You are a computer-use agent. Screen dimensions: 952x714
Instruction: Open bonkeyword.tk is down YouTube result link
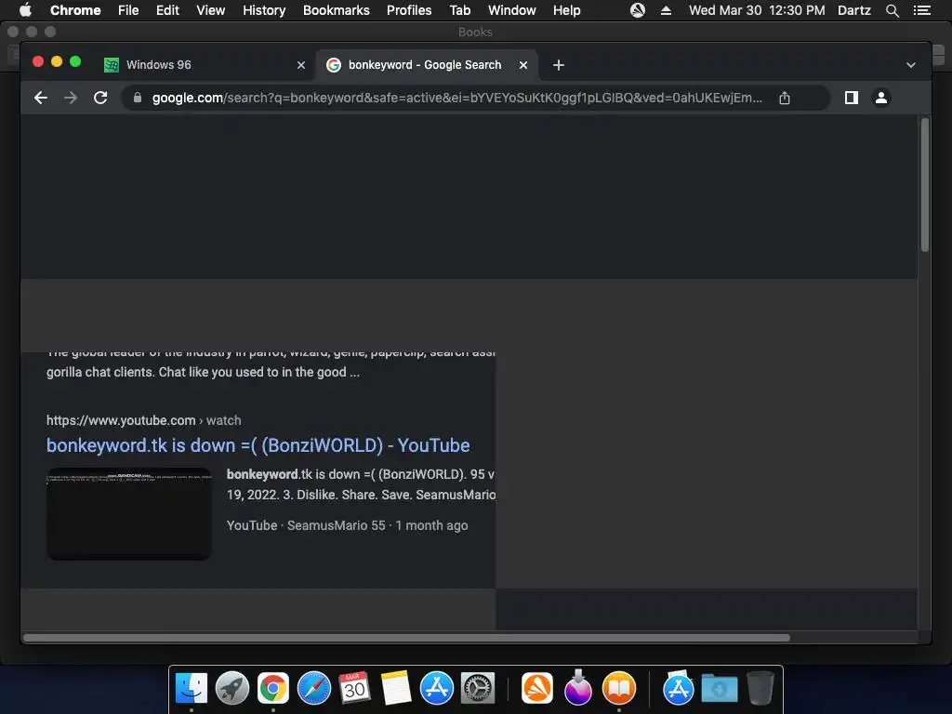coord(258,445)
